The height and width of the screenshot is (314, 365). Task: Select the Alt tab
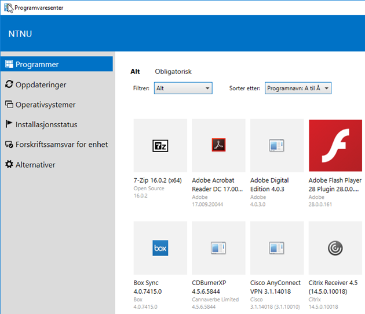(x=135, y=71)
